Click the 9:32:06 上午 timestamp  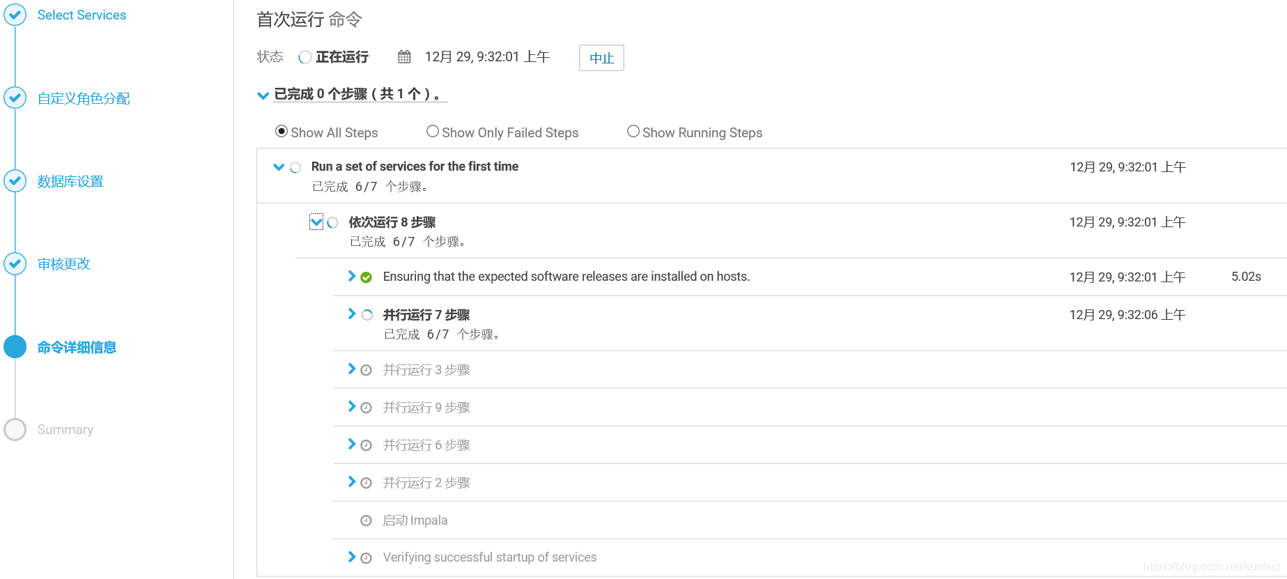[x=1127, y=315]
